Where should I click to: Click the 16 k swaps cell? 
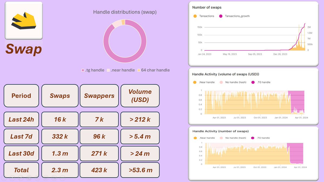60,119
